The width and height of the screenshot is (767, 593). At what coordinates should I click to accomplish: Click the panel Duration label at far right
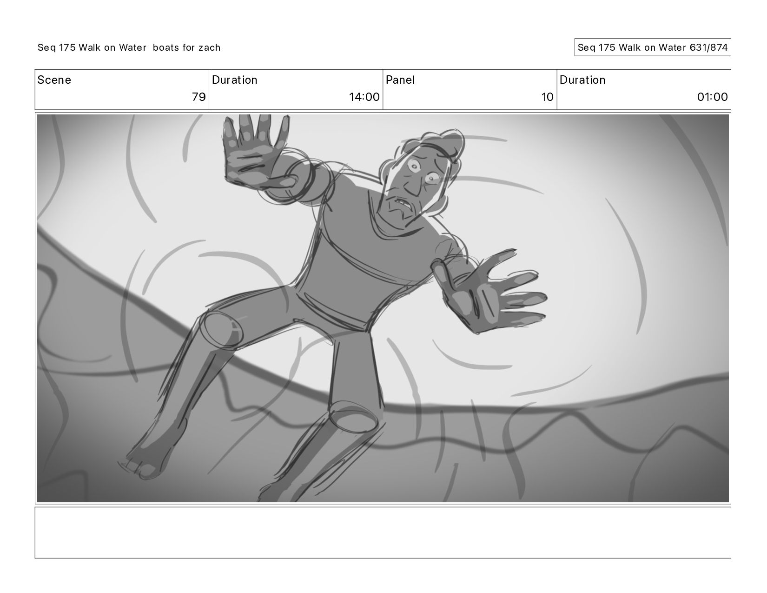[x=582, y=80]
